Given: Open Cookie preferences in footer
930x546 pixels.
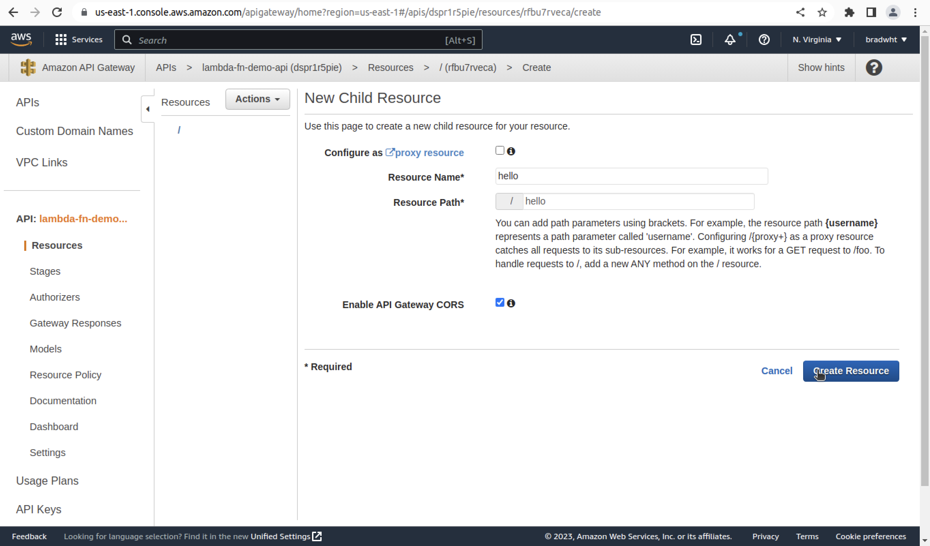Looking at the screenshot, I should 871,536.
